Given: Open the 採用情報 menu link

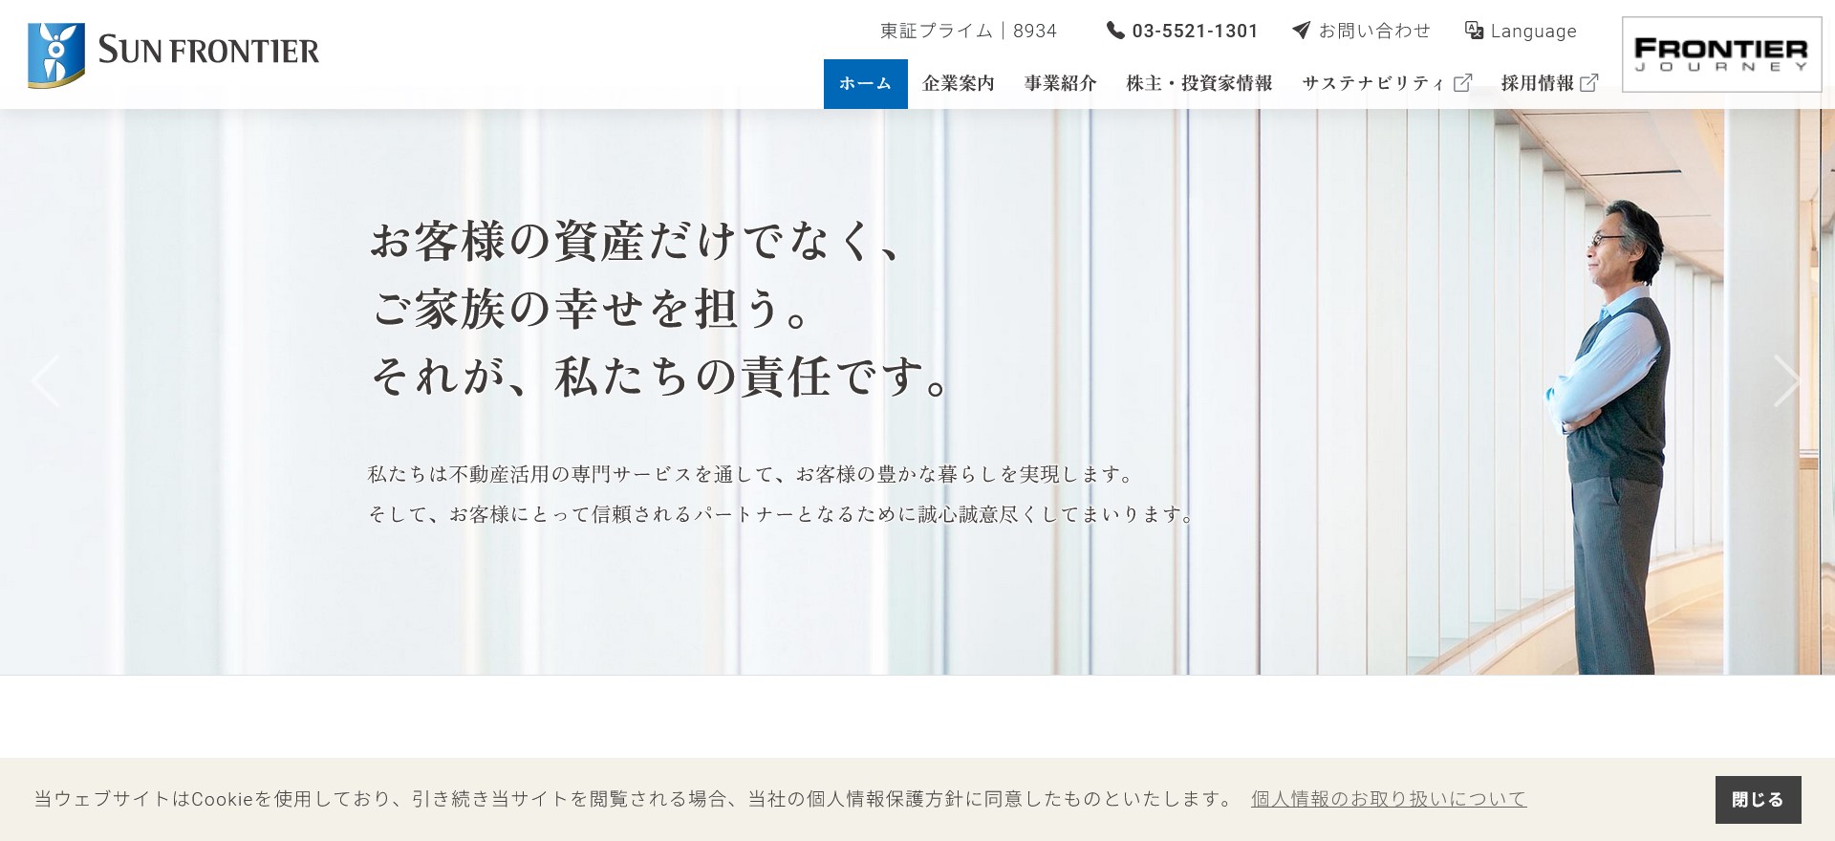Looking at the screenshot, I should [1537, 84].
